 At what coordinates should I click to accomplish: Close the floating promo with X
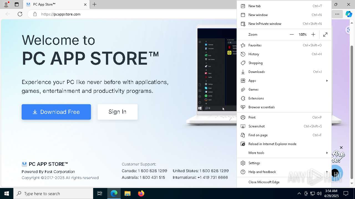(341, 148)
